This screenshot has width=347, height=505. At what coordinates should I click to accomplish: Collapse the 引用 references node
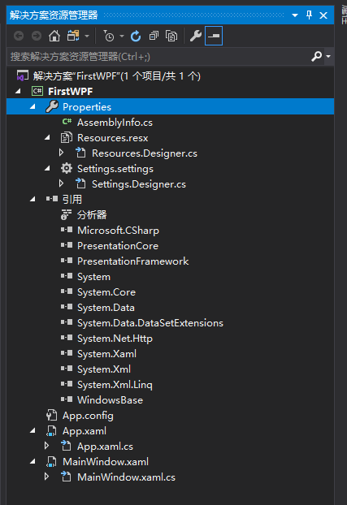[33, 200]
